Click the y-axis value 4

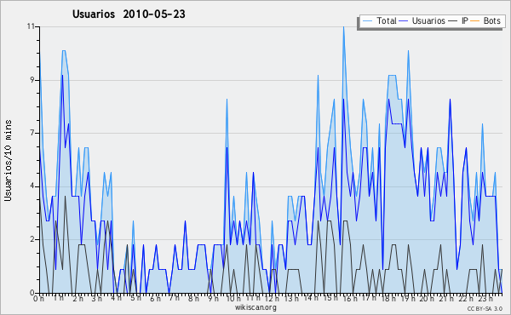tap(32, 186)
